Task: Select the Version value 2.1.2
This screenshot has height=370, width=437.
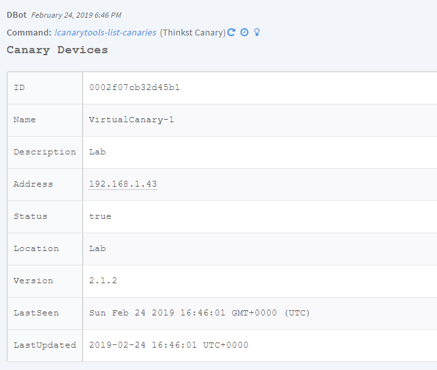Action: pos(103,281)
